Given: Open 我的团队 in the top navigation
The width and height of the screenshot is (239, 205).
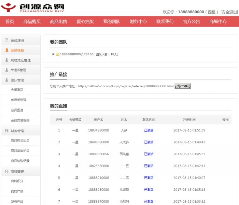Looking at the screenshot, I should (x=112, y=21).
